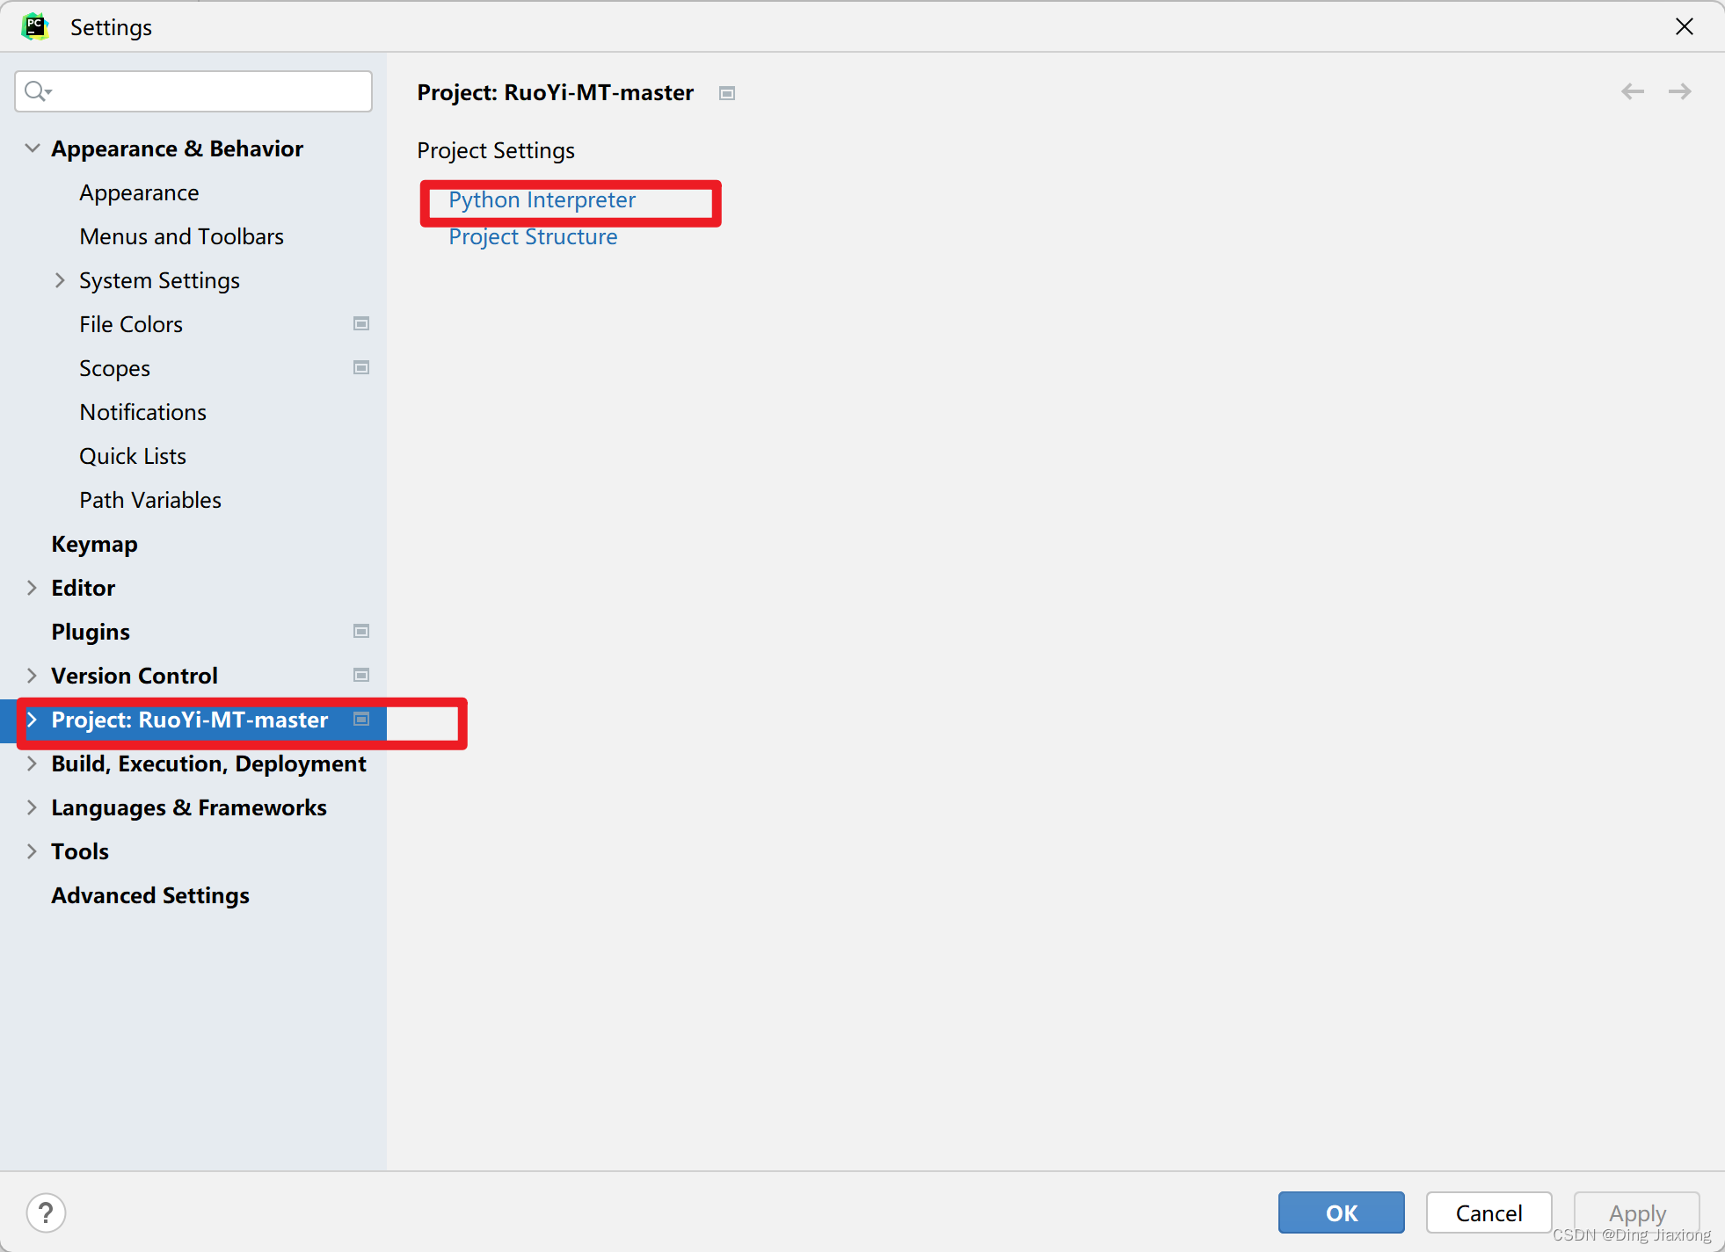The width and height of the screenshot is (1725, 1252).
Task: Select Languages & Frameworks category
Action: [x=189, y=807]
